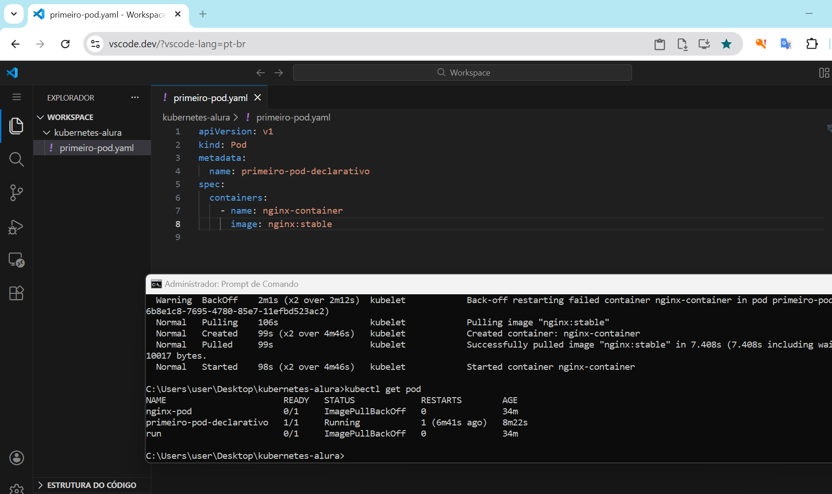Open the Run and Debug view
This screenshot has height=494, width=832.
(16, 227)
